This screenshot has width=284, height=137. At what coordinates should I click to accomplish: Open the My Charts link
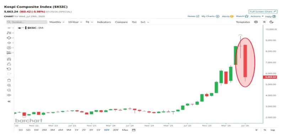pos(210,16)
